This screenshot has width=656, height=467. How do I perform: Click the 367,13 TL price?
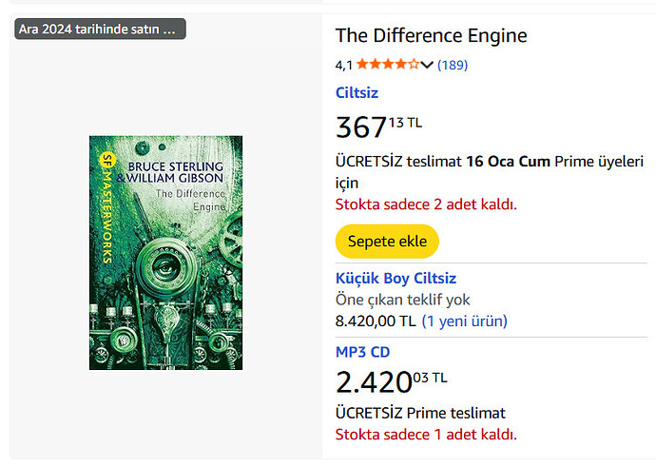(378, 126)
